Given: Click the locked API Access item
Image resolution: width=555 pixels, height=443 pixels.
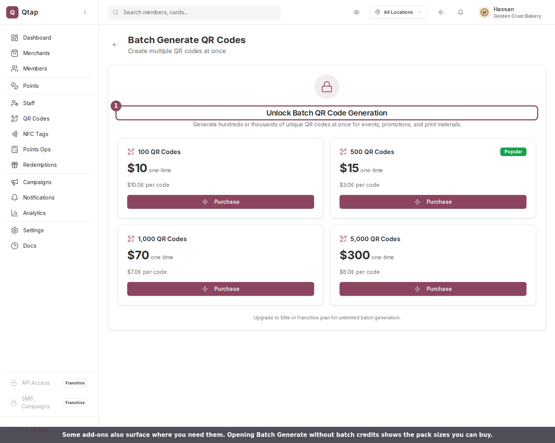Looking at the screenshot, I should pyautogui.click(x=49, y=383).
